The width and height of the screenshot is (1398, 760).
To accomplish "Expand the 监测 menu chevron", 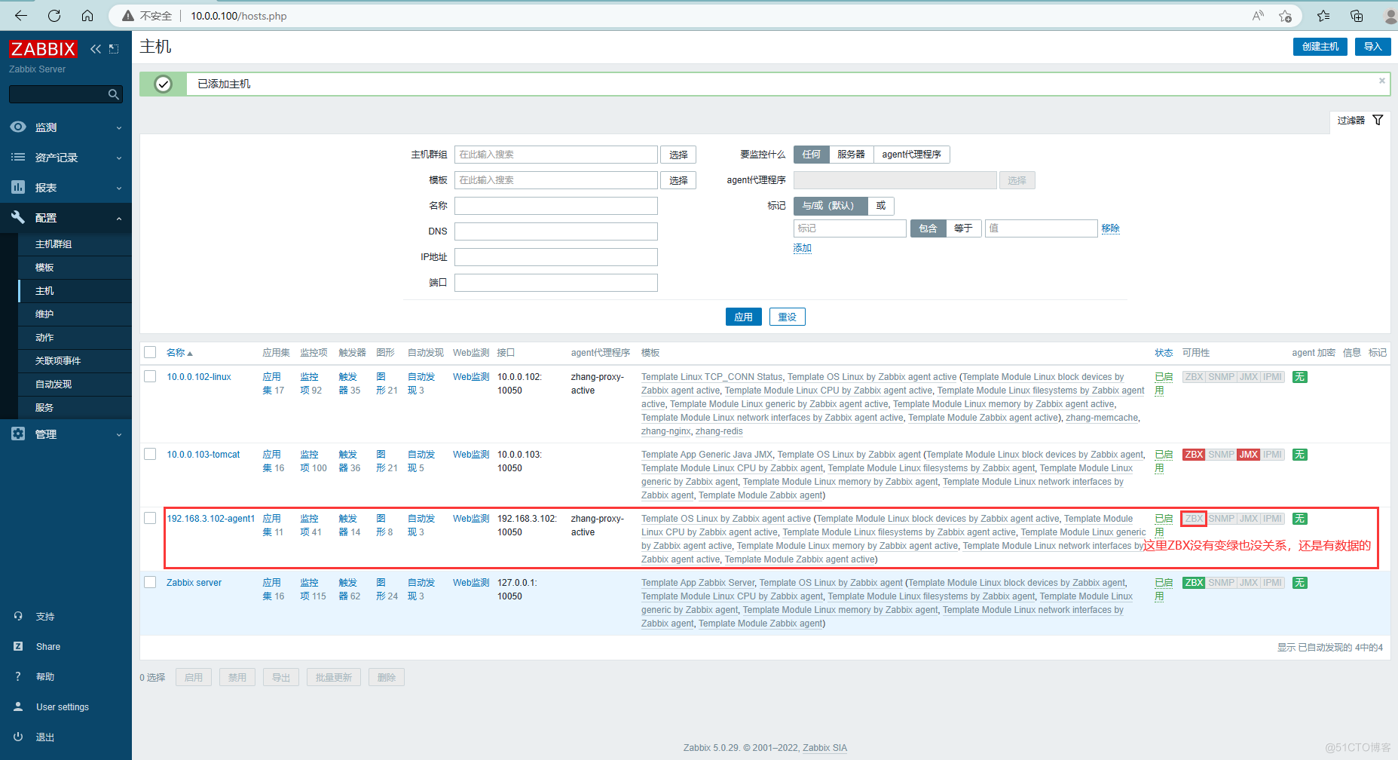I will point(119,127).
